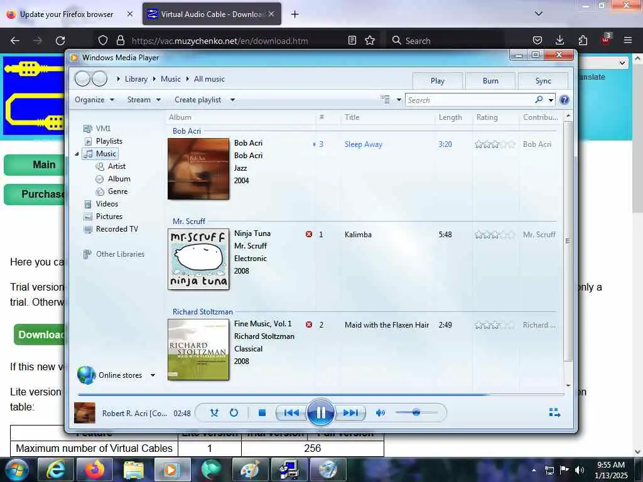Click Media Player library vertical scrollbar
Image resolution: width=643 pixels, height=482 pixels.
click(568, 241)
